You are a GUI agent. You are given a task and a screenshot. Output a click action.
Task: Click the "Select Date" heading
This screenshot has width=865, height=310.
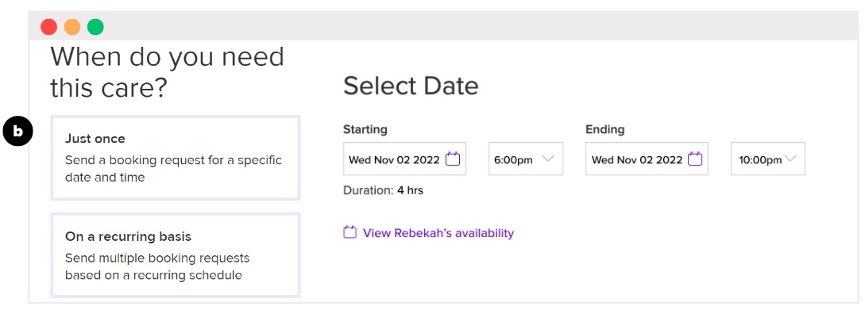411,86
